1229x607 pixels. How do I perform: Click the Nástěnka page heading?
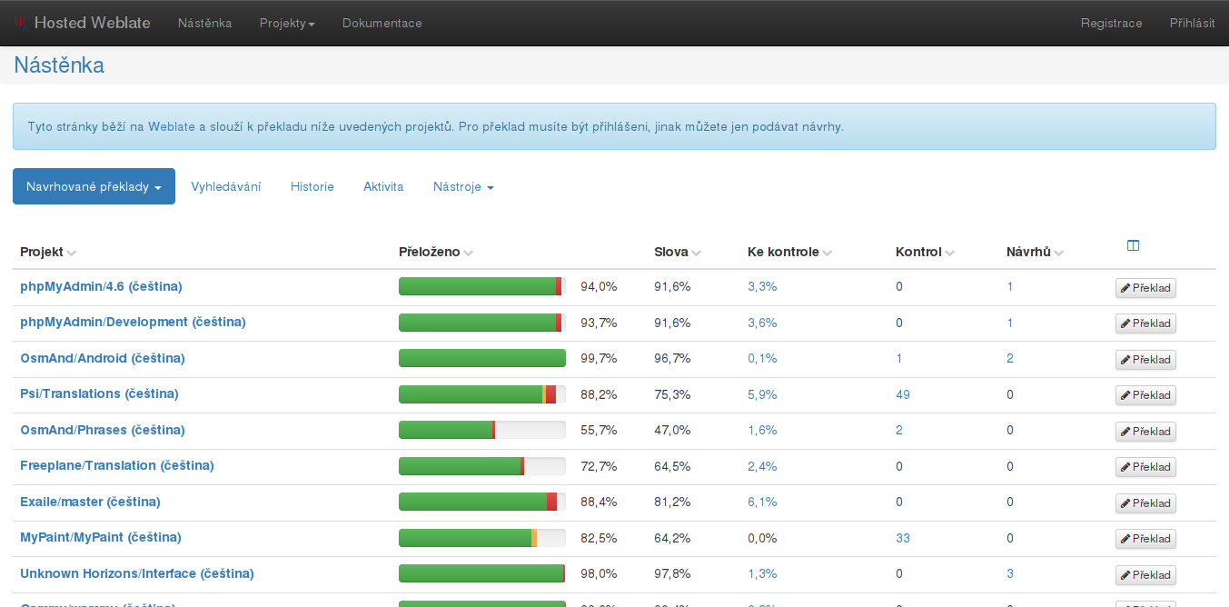[x=59, y=65]
